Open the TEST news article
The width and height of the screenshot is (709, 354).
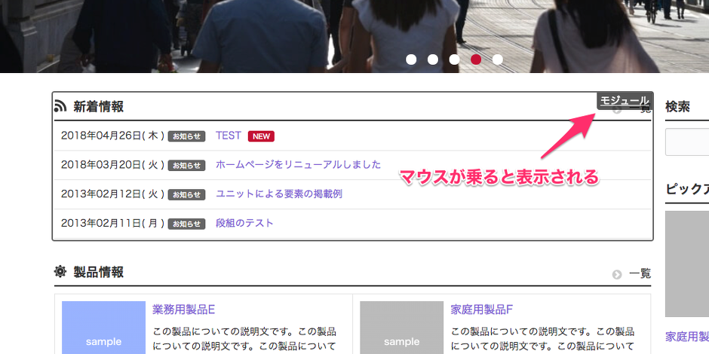click(x=228, y=136)
